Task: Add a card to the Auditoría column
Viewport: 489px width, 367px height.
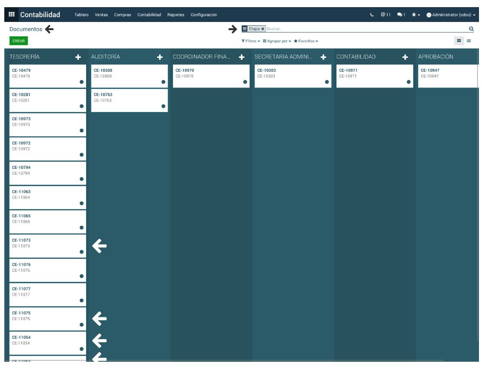Action: tap(160, 57)
